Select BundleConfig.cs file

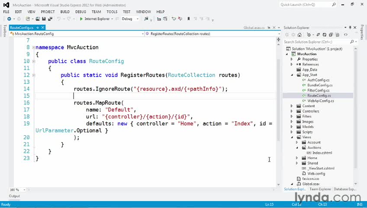point(320,85)
